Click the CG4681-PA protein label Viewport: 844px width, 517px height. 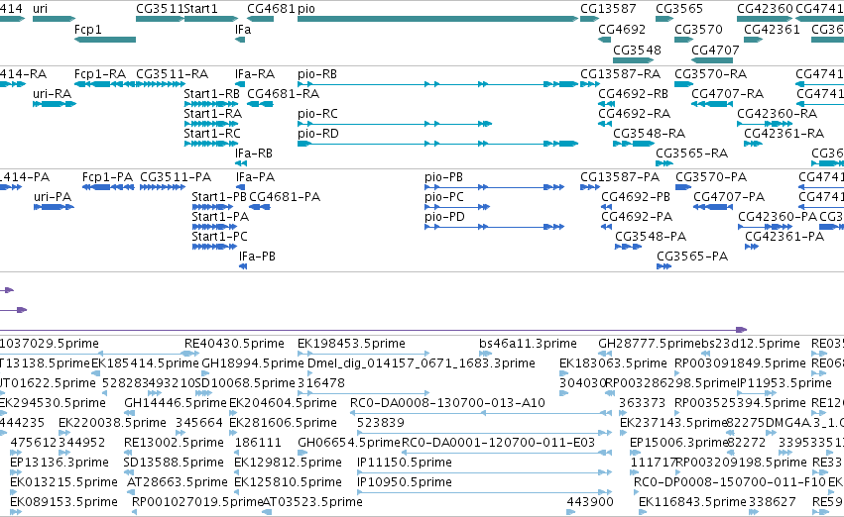click(x=285, y=197)
